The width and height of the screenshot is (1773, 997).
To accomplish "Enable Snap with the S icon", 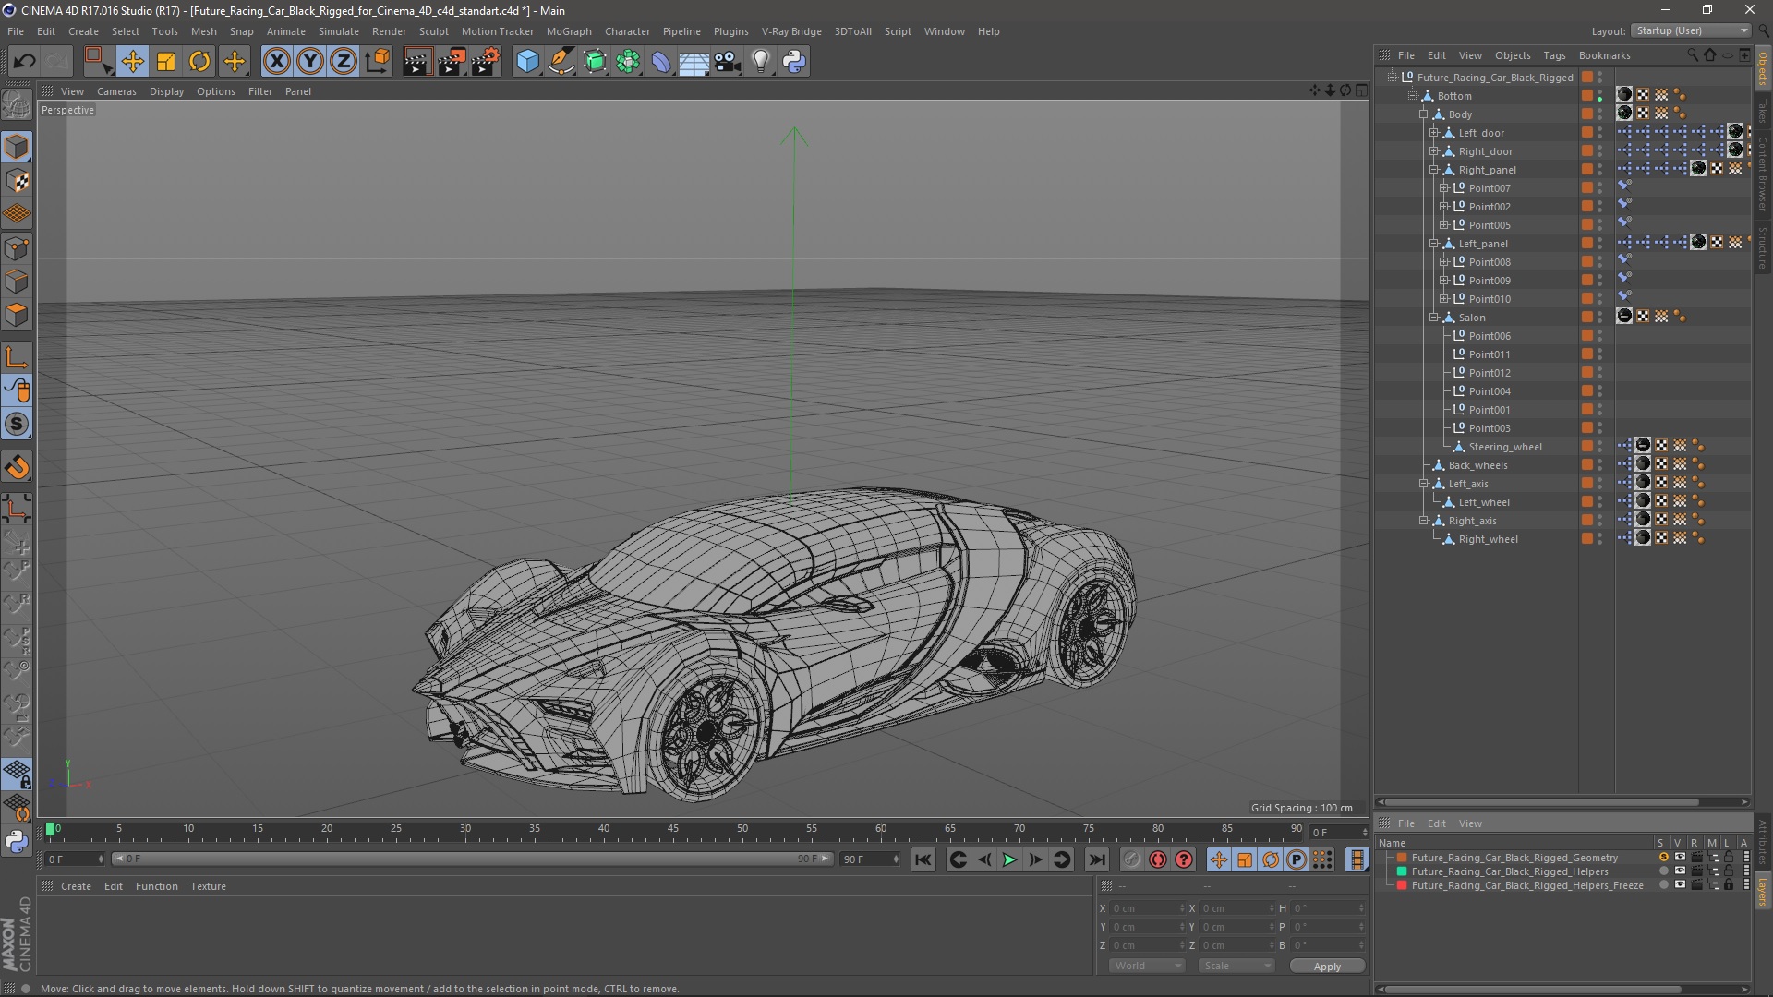I will 17,425.
